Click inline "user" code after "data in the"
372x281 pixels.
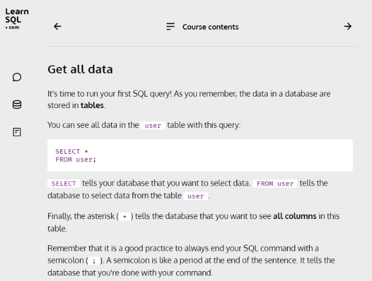pyautogui.click(x=153, y=126)
